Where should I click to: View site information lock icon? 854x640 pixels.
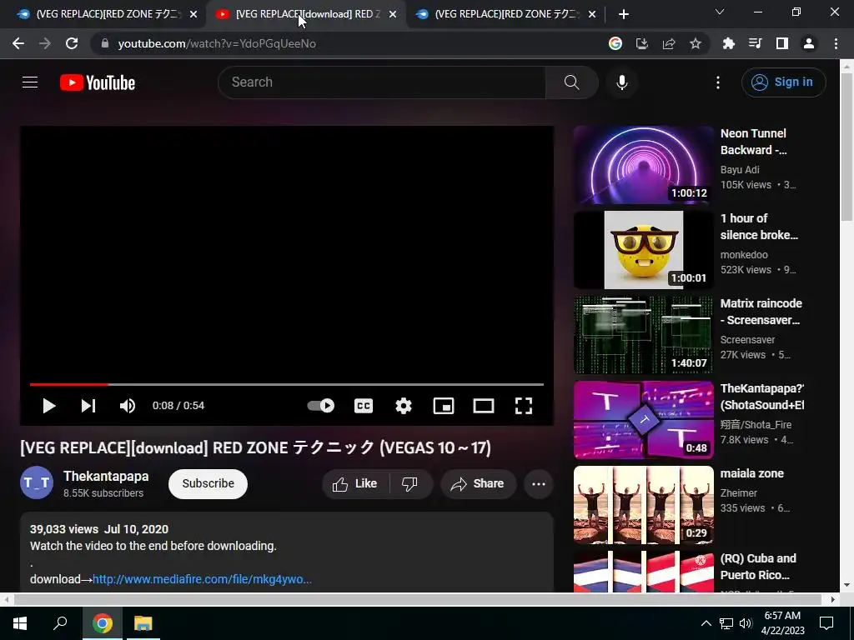pos(105,43)
